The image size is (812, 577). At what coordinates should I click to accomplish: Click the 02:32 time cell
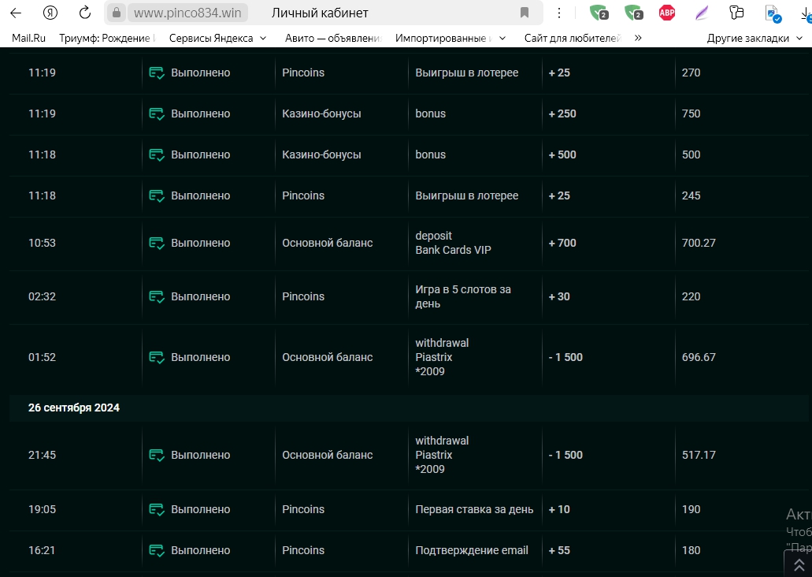tap(42, 296)
